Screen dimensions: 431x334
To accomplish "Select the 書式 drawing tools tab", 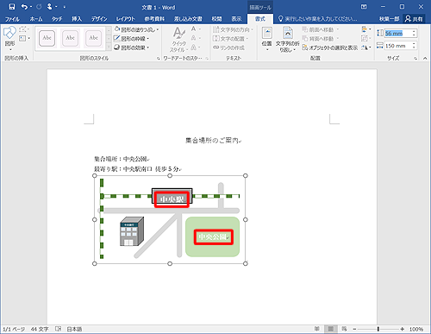I will tap(260, 19).
